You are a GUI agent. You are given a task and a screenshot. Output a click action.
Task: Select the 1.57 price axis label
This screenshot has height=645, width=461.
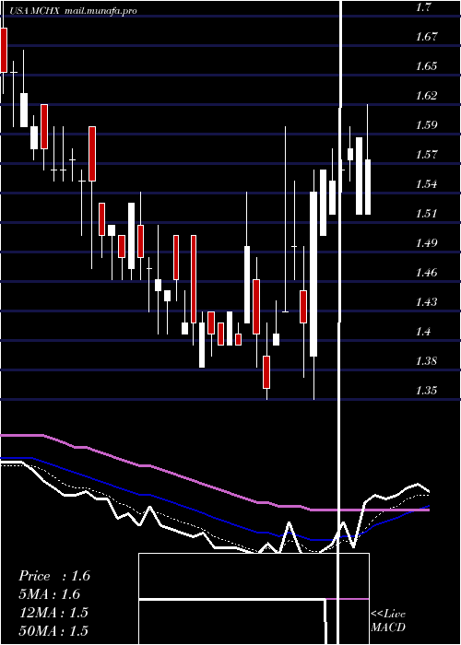(x=426, y=155)
